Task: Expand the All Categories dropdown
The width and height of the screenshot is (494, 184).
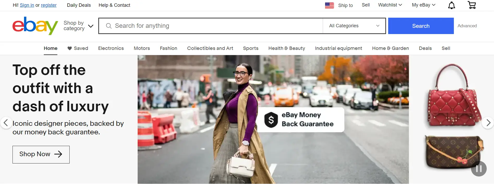Action: coord(354,26)
